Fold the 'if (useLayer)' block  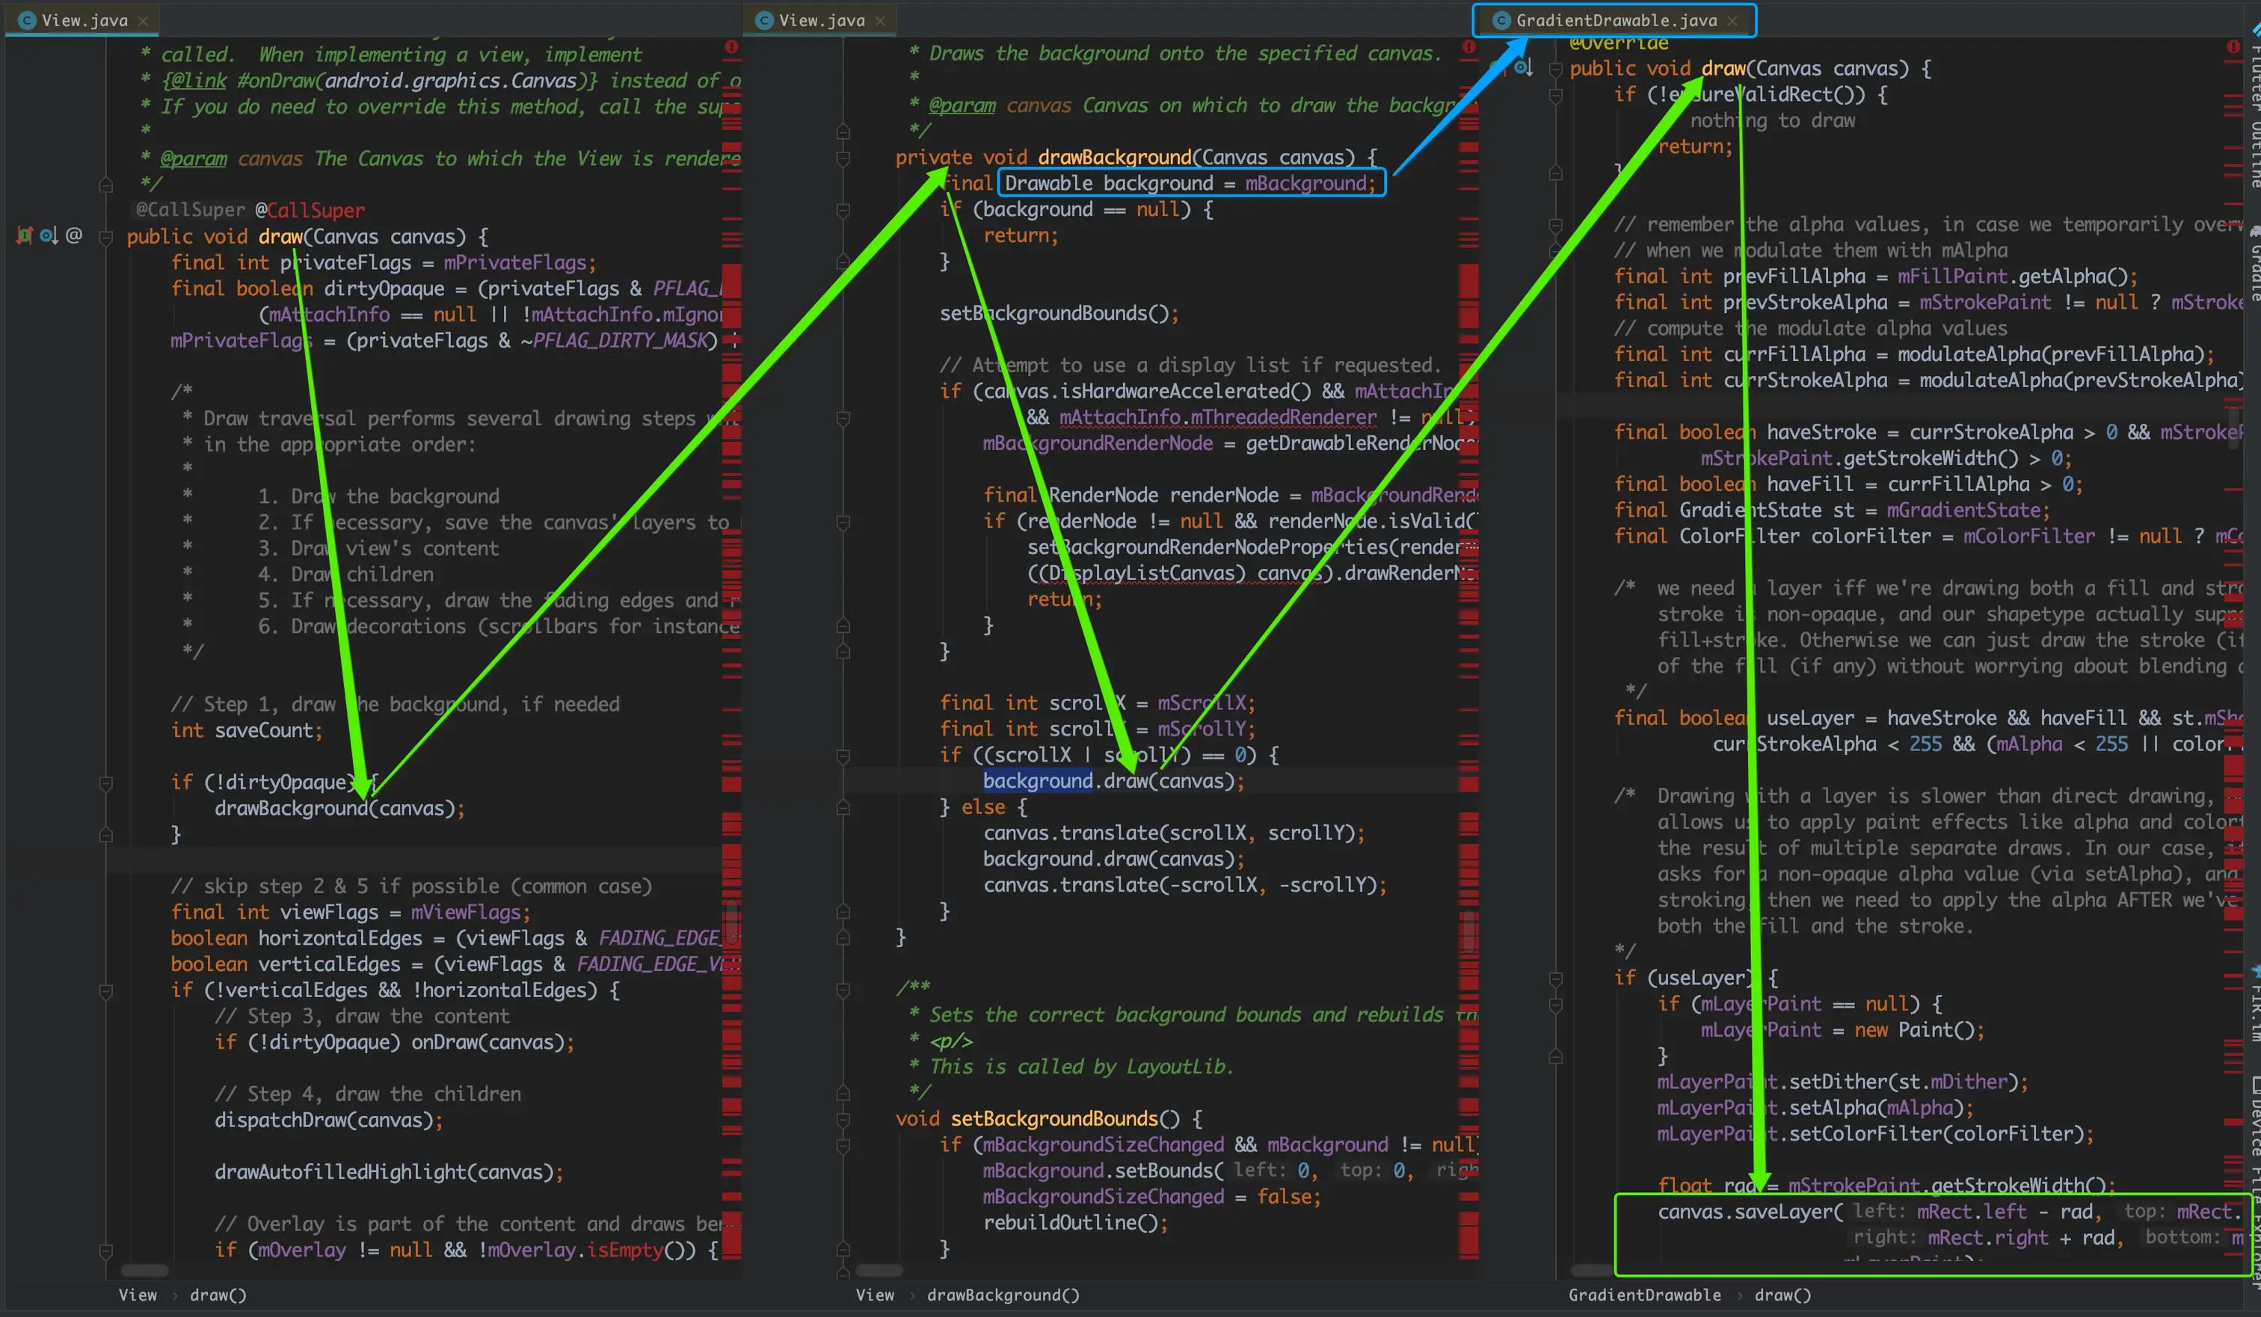(1556, 978)
